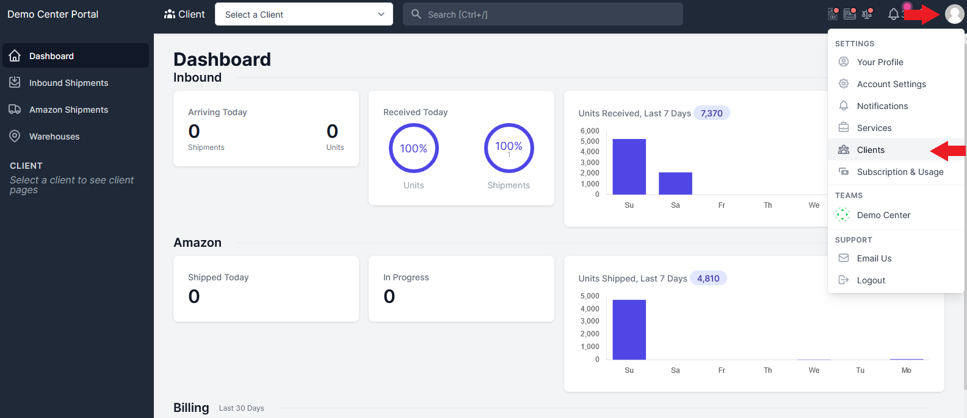The image size is (967, 418).
Task: Open Account Settings menu item
Action: point(895,83)
